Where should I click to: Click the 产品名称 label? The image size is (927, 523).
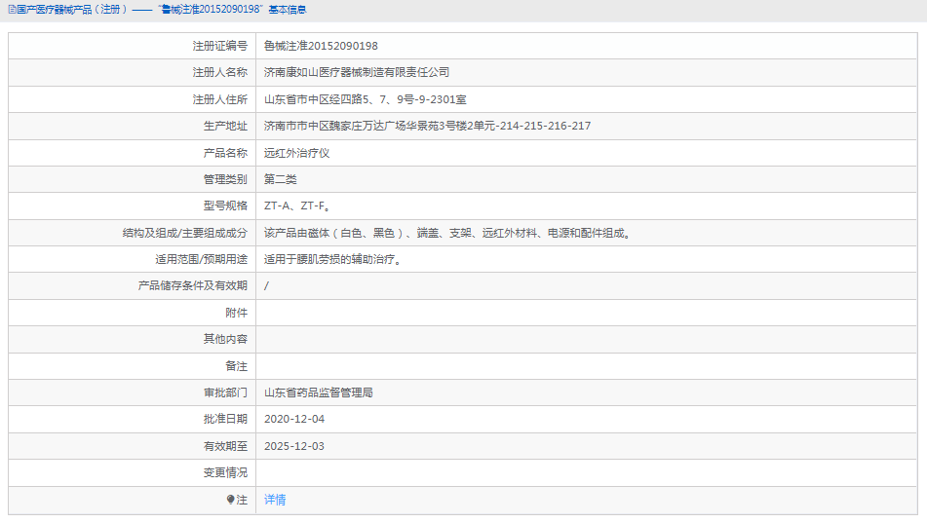click(225, 153)
